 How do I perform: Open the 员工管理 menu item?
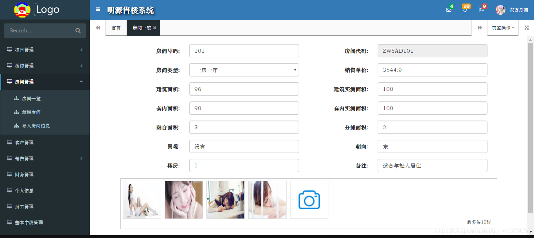(x=45, y=206)
